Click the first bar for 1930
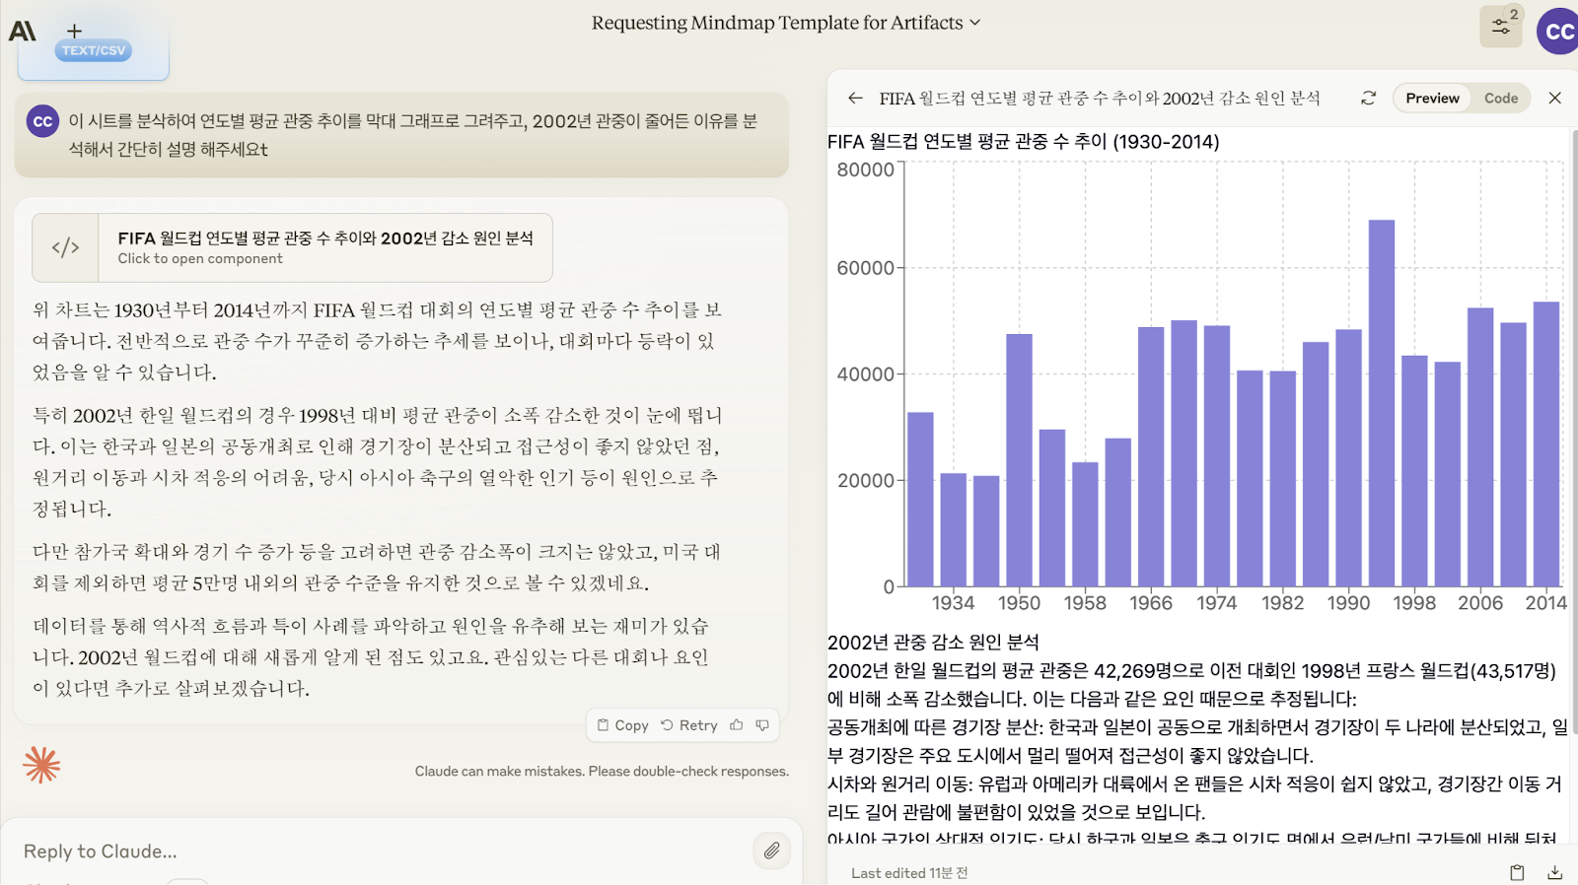The height and width of the screenshot is (885, 1578). (x=920, y=500)
